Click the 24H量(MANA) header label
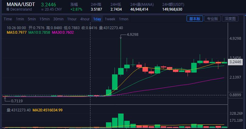Screen dimensions: 246x129 click(x=142, y=5)
